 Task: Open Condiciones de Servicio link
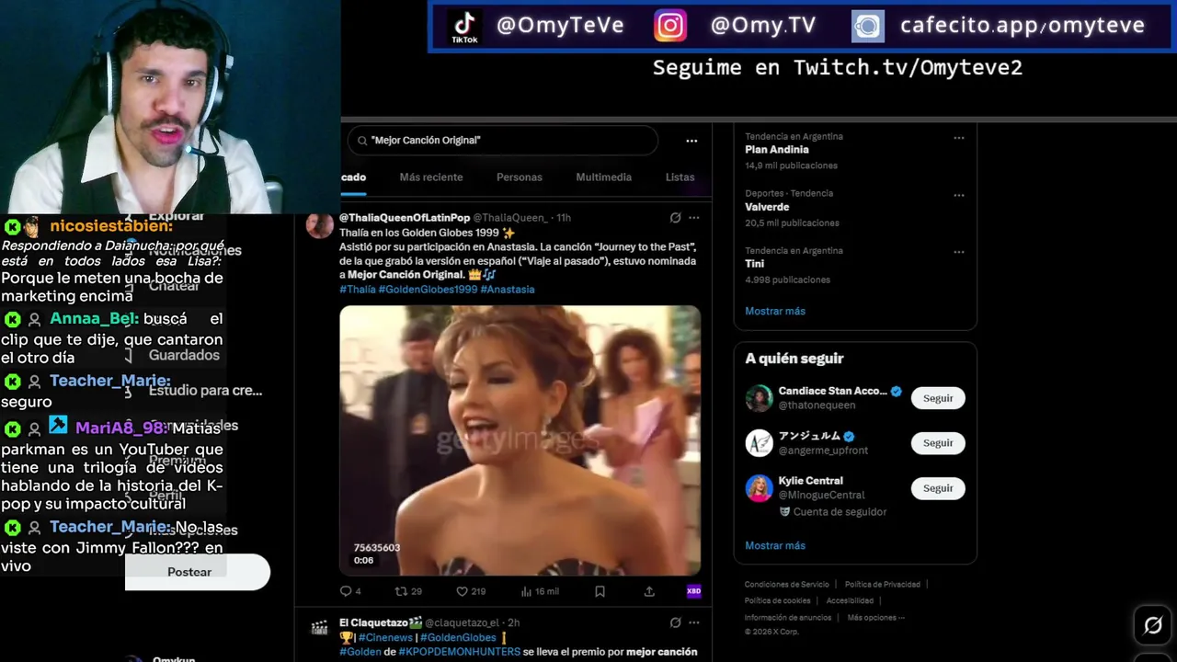point(787,585)
